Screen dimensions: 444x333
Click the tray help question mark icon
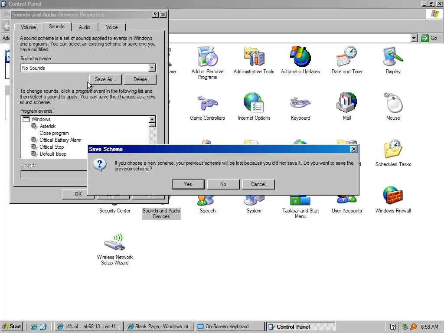tap(393, 327)
